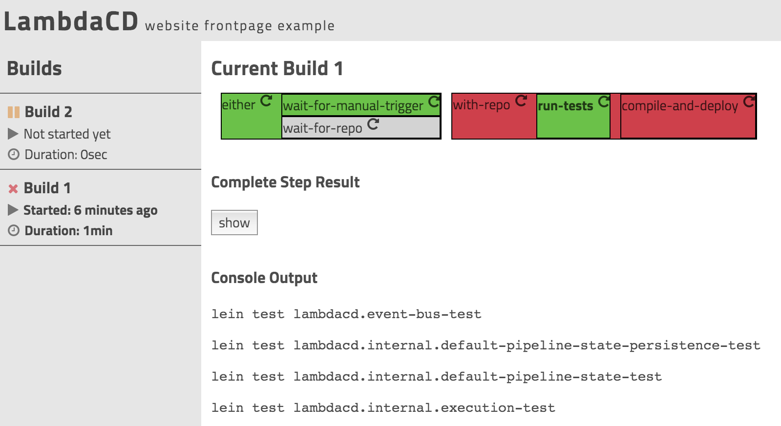
Task: Click the 'Builds' sidebar heading
Action: point(34,68)
